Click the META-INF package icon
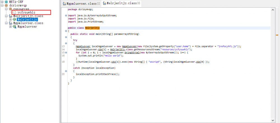280x123 pixels. (x=6, y=2)
